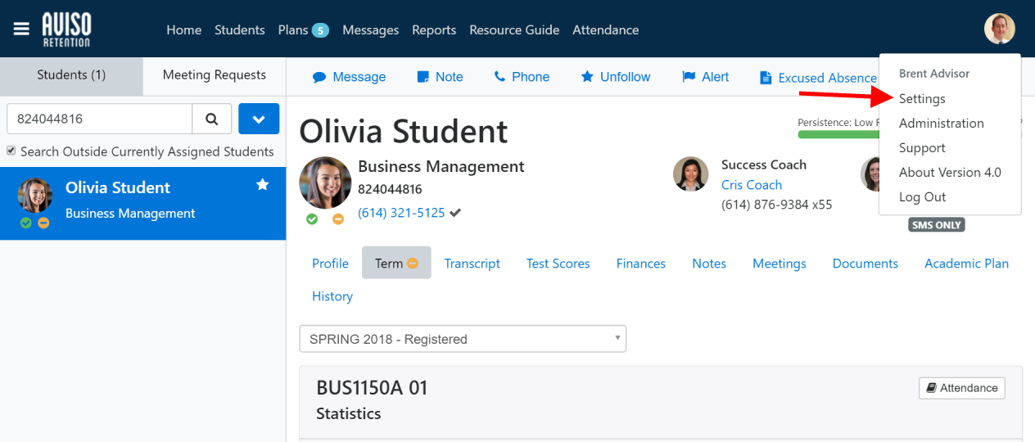1035x442 pixels.
Task: Click Olivia Student's large profile photo
Action: 325,183
